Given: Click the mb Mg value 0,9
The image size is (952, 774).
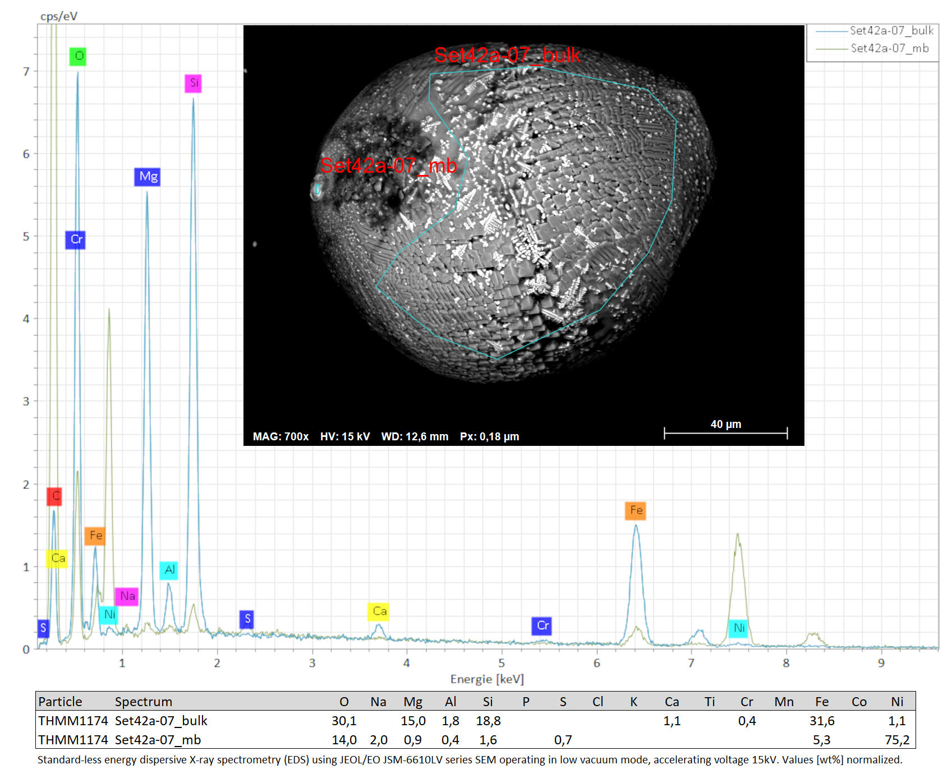Looking at the screenshot, I should tap(413, 740).
